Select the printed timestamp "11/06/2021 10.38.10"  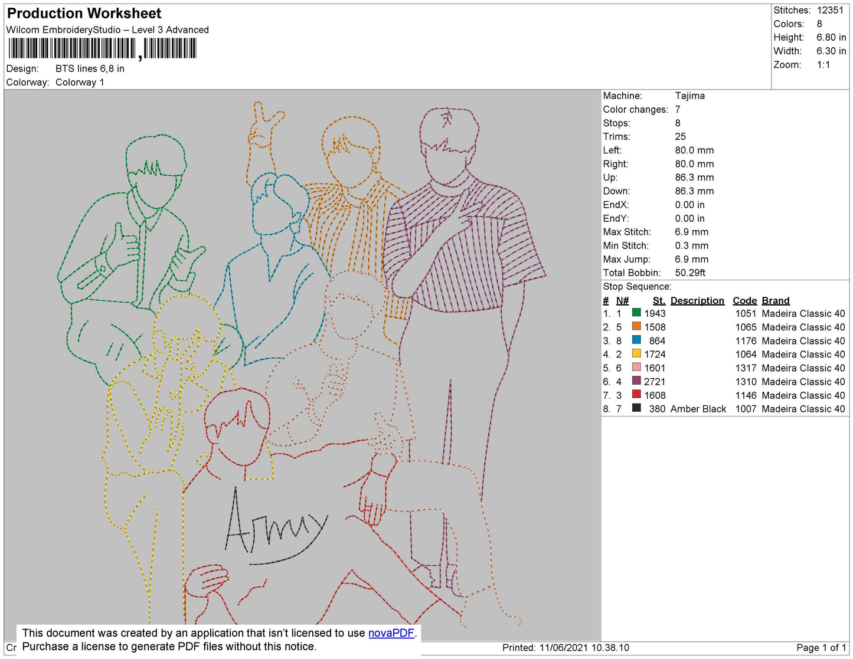(584, 647)
